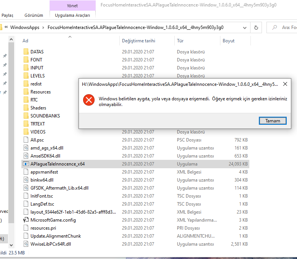
Task: Sort by Tür column header
Action: [180, 41]
